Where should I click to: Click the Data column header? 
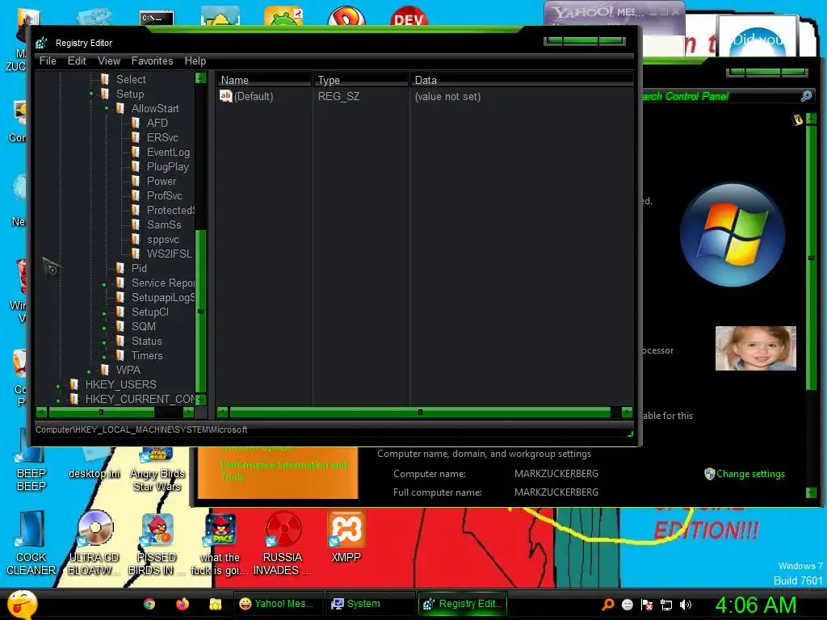point(523,80)
